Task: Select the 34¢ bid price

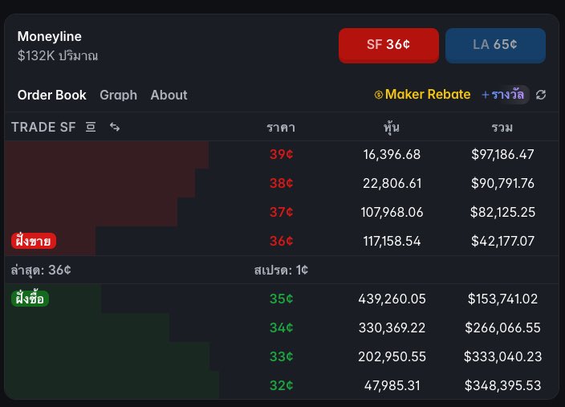Action: [x=282, y=328]
